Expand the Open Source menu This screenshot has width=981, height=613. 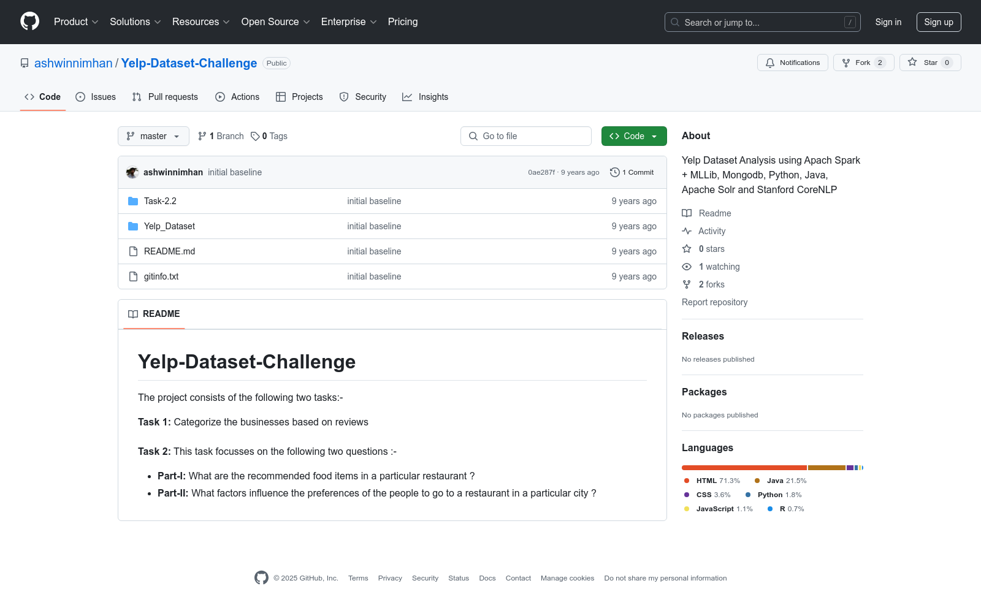tap(276, 21)
